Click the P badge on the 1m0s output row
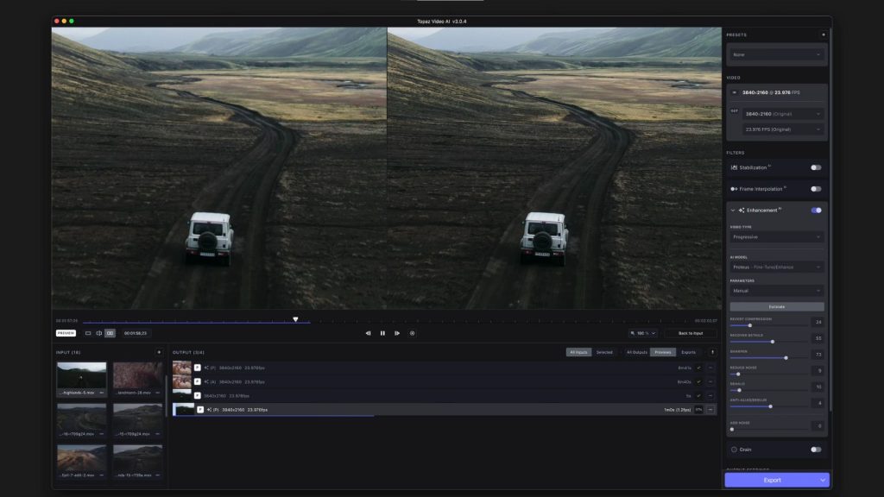 200,410
